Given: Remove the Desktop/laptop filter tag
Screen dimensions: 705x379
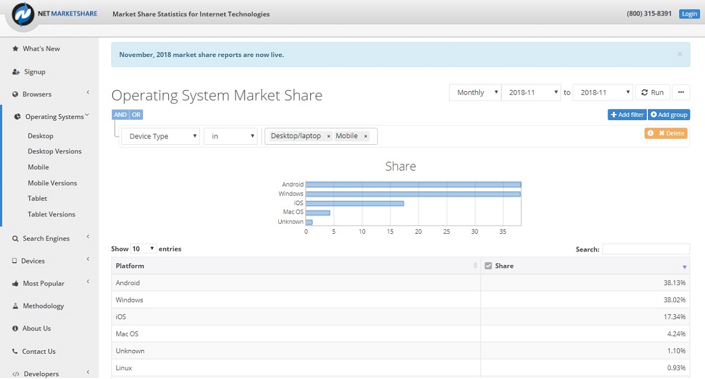Looking at the screenshot, I should 329,136.
